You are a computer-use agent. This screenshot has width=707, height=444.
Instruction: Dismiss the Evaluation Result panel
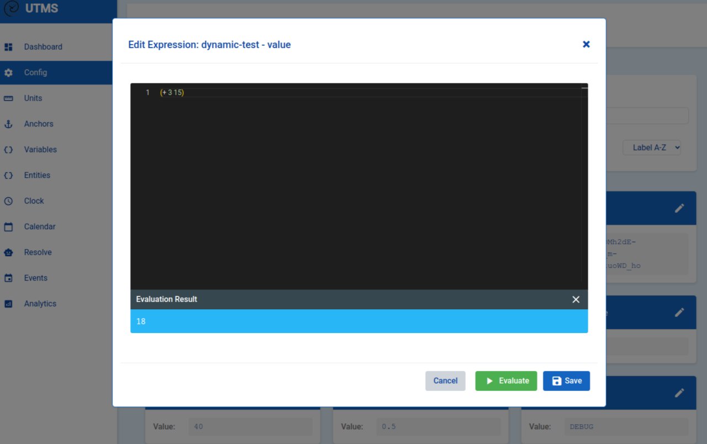576,299
